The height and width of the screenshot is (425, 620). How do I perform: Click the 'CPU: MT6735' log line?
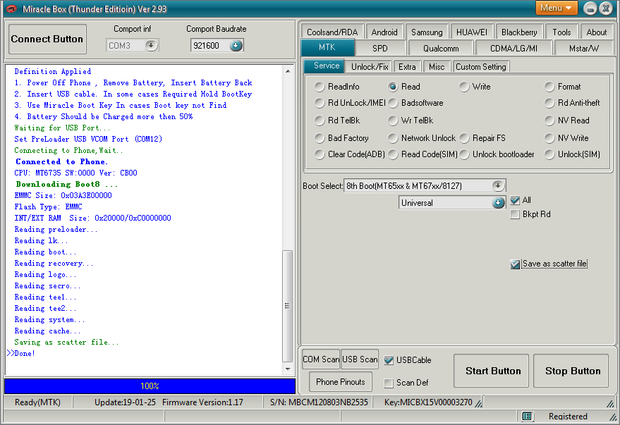75,173
